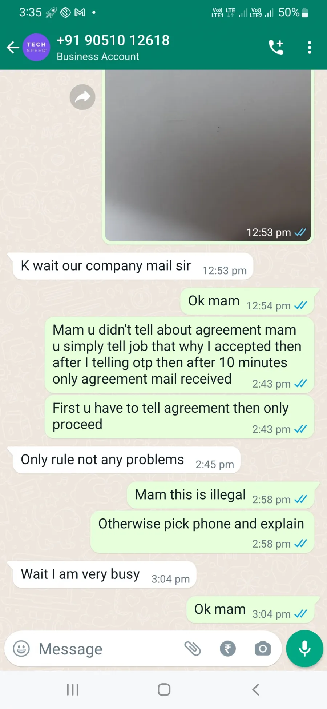Viewport: 327px width, 709px height.
Task: Tap the rupee payment icon
Action: pos(228,649)
